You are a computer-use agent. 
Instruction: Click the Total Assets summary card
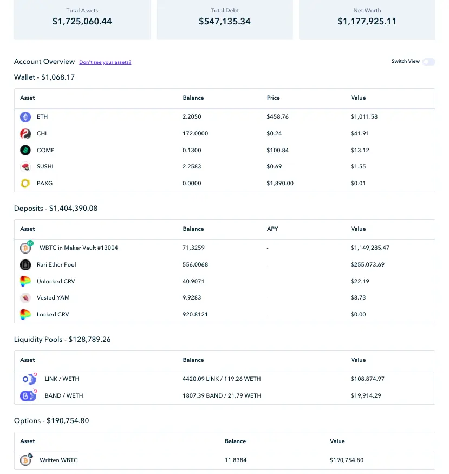point(82,20)
